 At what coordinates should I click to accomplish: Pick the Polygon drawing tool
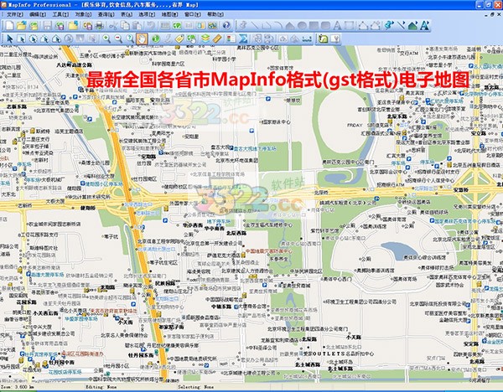[x=290, y=25]
